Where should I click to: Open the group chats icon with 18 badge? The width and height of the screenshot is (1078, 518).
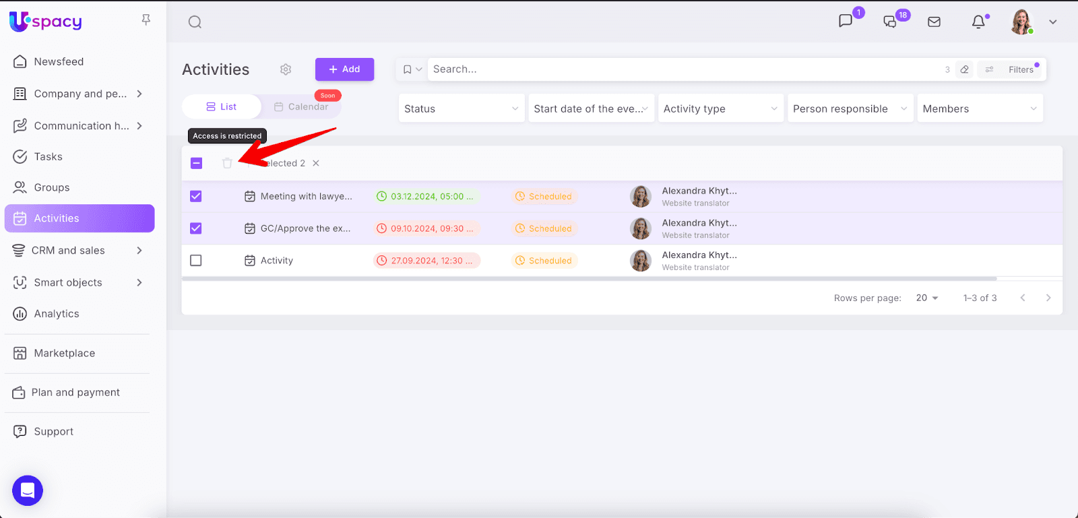pos(890,22)
